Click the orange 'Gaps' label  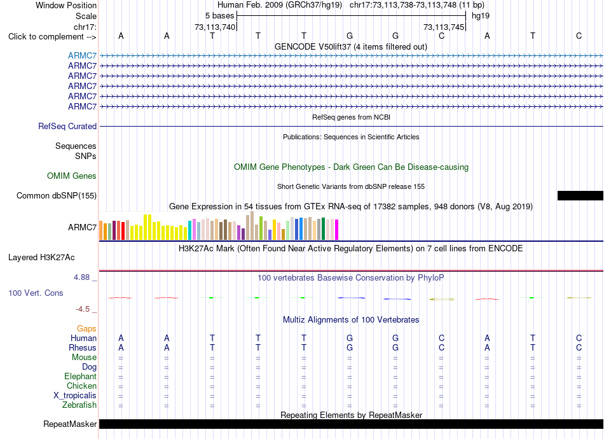(86, 328)
